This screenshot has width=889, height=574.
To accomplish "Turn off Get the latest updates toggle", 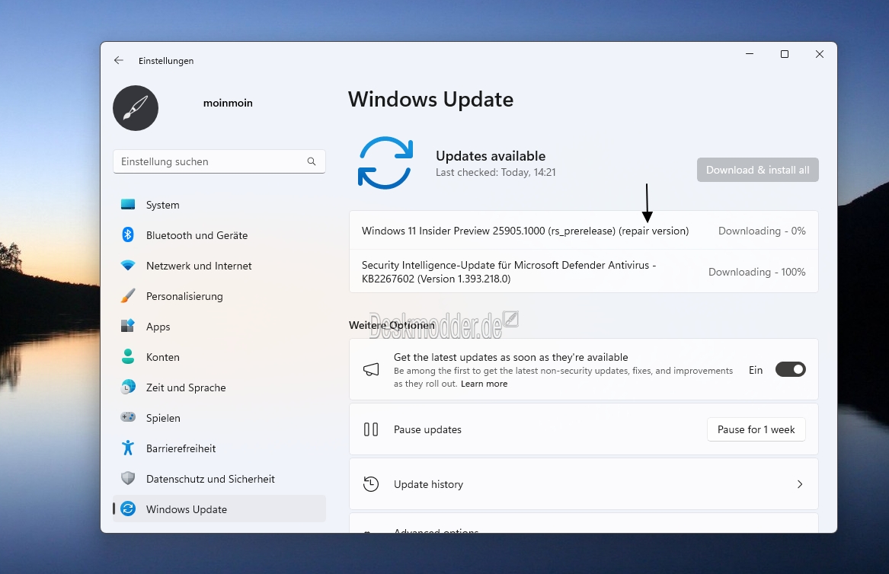I will pos(790,369).
